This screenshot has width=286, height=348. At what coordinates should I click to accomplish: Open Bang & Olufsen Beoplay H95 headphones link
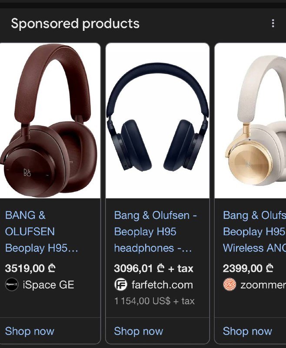[x=156, y=231]
